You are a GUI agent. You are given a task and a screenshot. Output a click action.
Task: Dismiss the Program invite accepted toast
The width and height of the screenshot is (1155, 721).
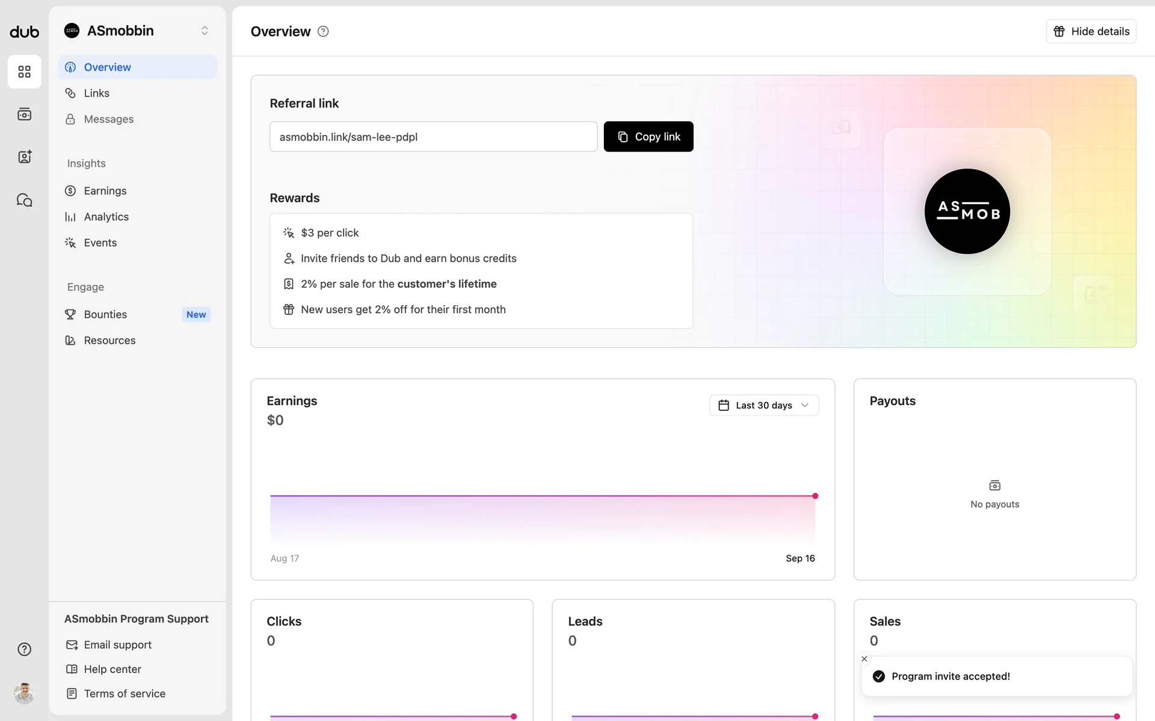pyautogui.click(x=864, y=659)
